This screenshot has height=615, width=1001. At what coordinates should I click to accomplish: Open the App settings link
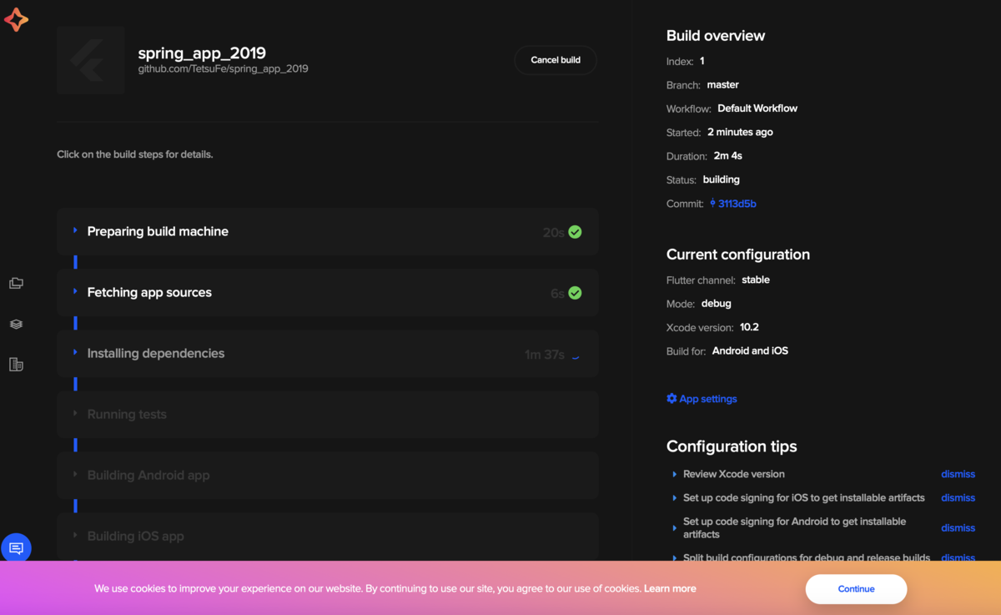point(707,398)
